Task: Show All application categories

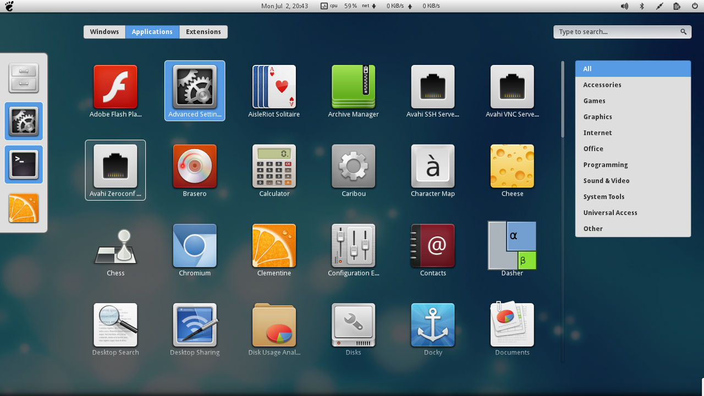Action: click(x=633, y=69)
